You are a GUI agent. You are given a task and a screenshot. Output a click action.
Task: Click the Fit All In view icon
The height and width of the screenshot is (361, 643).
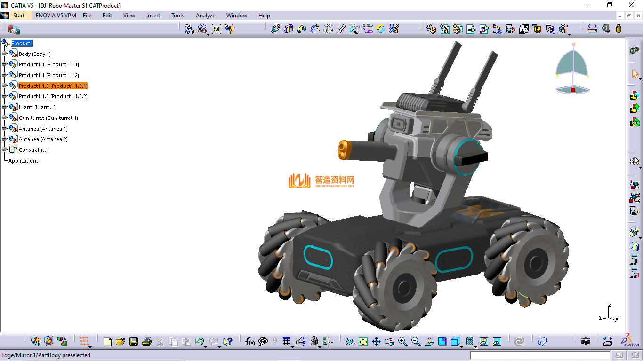pos(363,342)
